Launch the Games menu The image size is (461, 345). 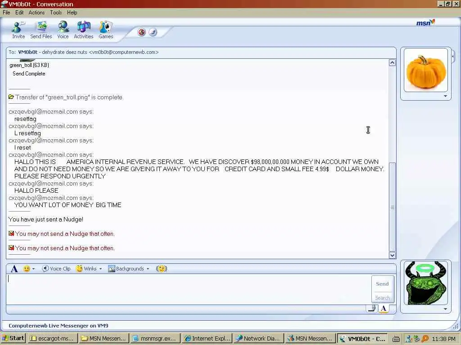[x=106, y=30]
